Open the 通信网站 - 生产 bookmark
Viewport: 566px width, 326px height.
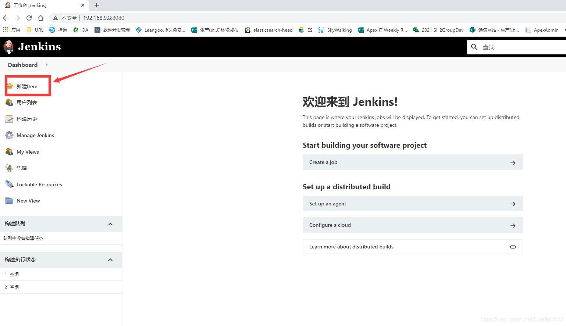(494, 30)
